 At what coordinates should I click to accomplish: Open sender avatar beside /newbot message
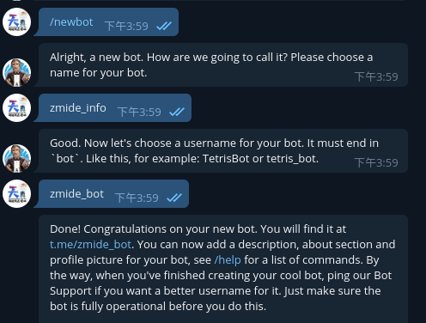[16, 22]
